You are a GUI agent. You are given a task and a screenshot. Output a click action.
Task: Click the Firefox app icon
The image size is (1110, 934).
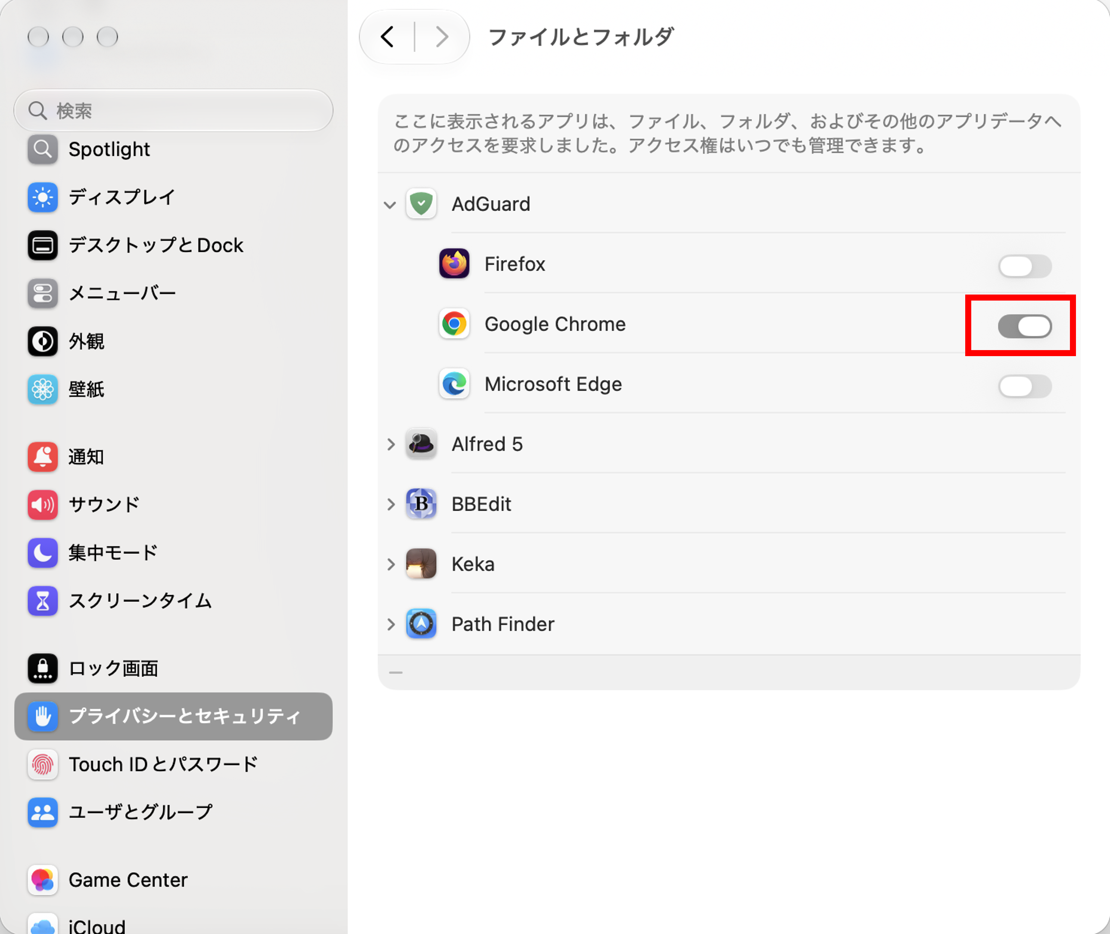(x=454, y=264)
